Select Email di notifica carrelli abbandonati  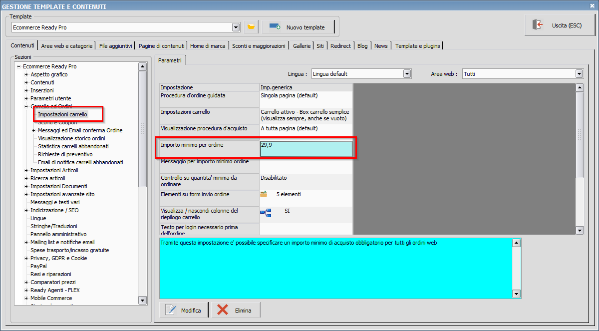coord(80,162)
